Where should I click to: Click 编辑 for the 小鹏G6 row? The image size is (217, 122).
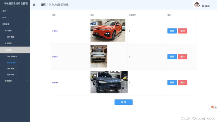coord(172,31)
